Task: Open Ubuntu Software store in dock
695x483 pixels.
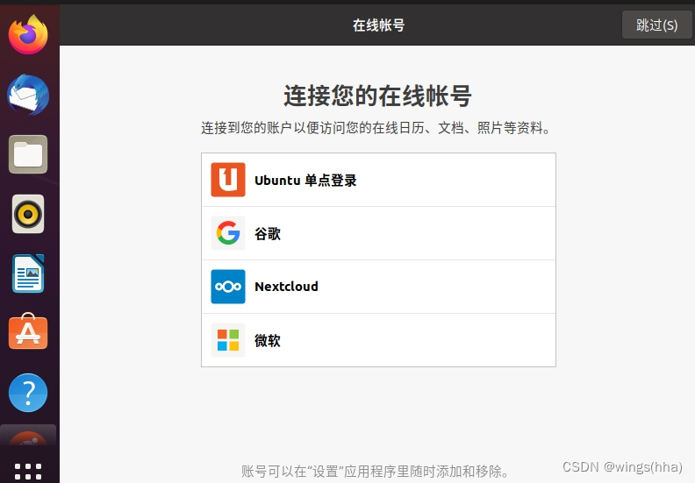Action: [x=28, y=331]
